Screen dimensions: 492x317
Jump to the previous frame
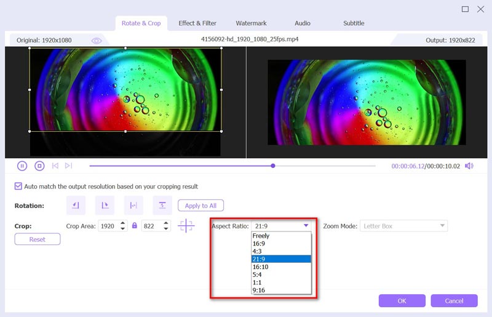[55, 166]
